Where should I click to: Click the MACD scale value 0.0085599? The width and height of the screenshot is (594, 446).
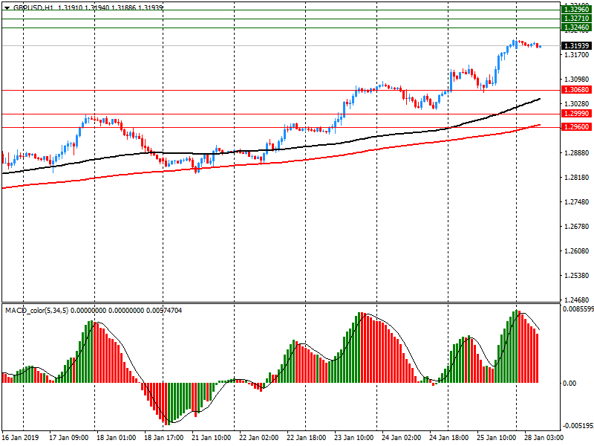[x=578, y=309]
